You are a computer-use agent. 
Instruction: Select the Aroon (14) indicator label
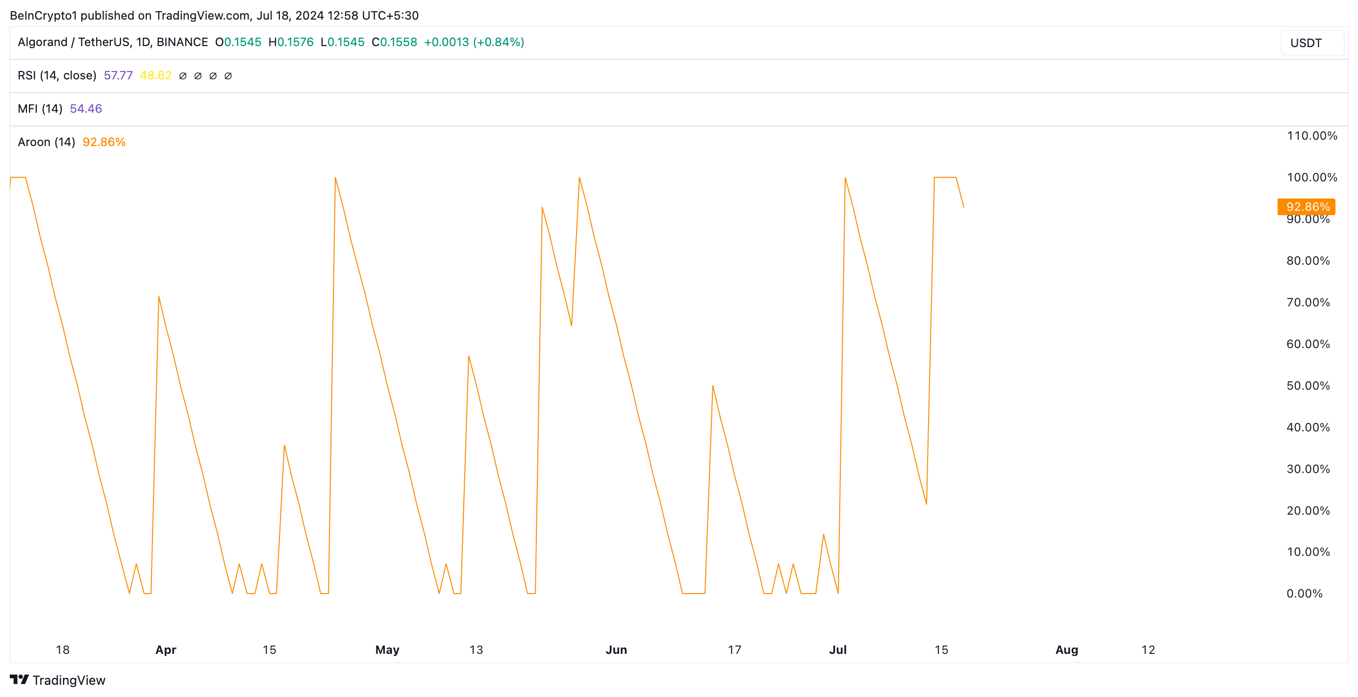click(47, 142)
